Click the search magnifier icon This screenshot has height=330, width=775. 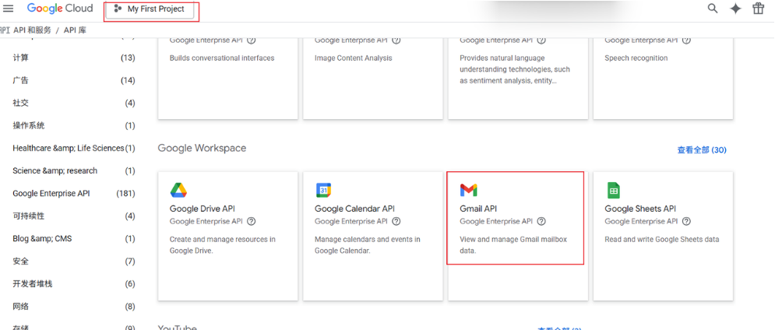tap(713, 9)
